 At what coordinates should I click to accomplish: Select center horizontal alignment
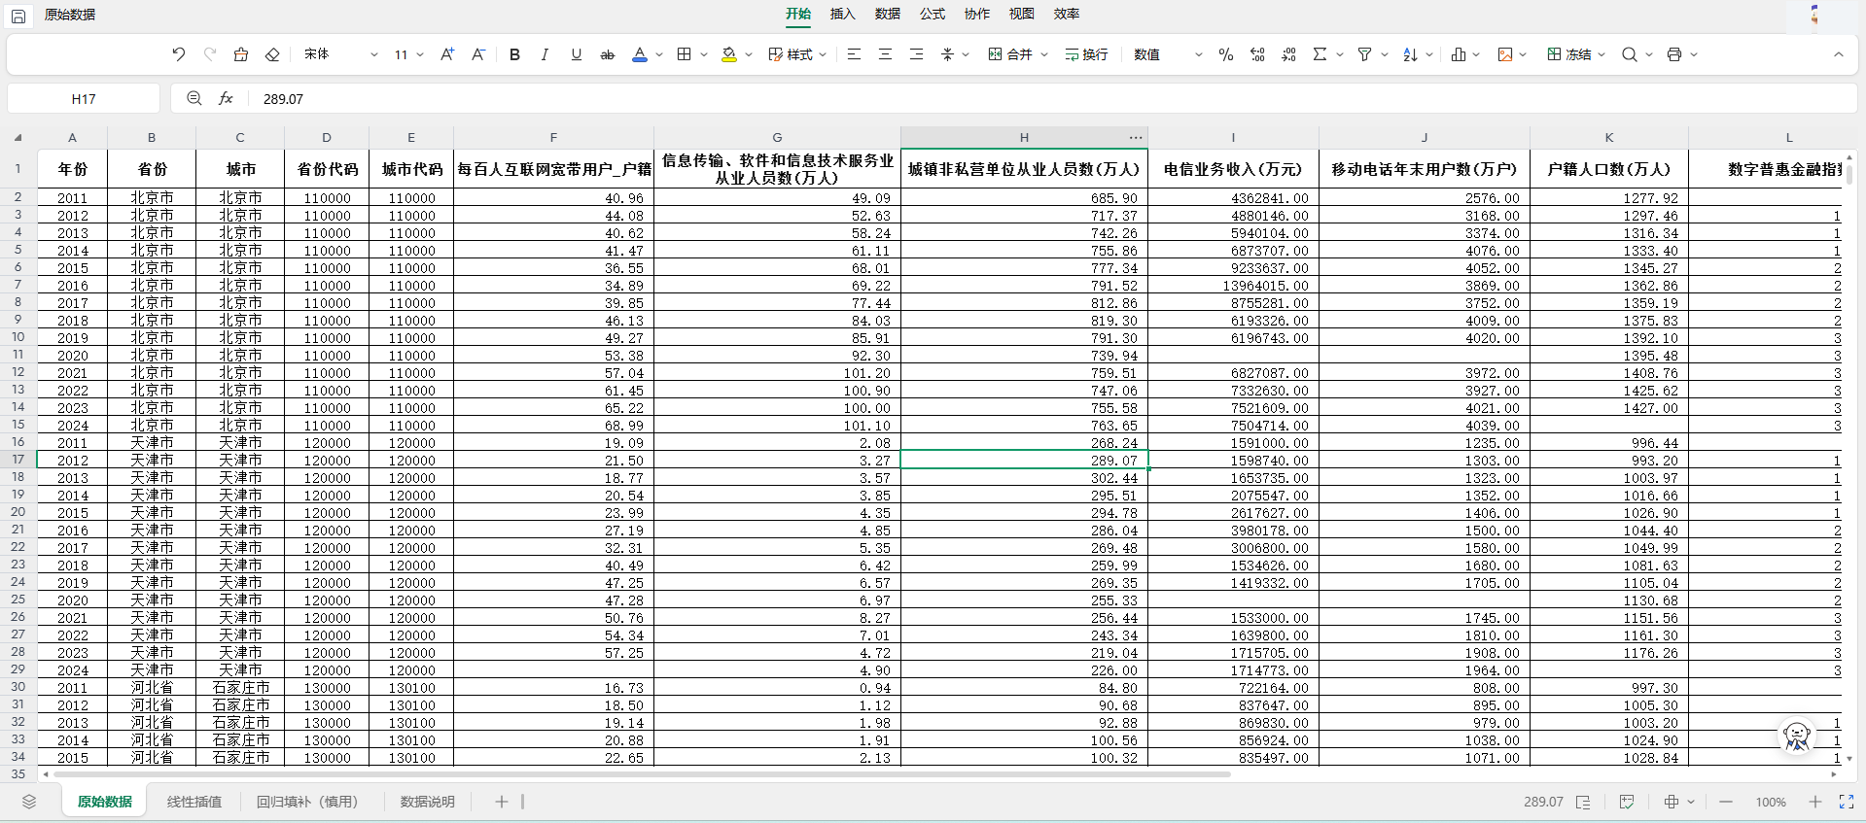[x=885, y=54]
